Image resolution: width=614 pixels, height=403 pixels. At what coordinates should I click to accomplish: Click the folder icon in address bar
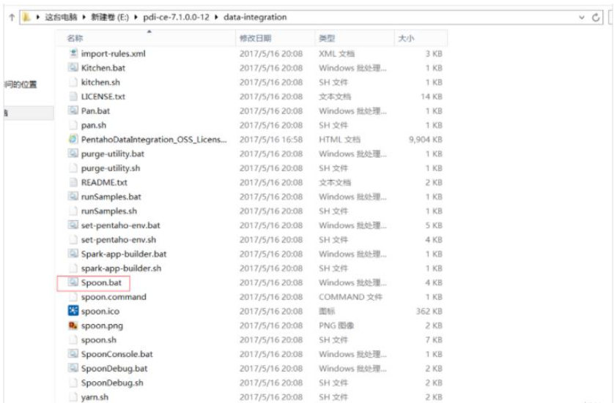(26, 18)
